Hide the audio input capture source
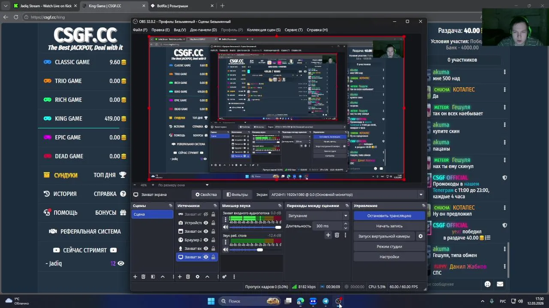The height and width of the screenshot is (308, 549). [206, 249]
